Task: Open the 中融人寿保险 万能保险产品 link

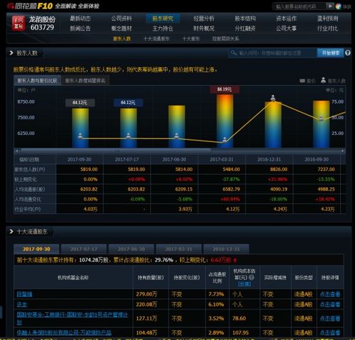Action: (64, 333)
